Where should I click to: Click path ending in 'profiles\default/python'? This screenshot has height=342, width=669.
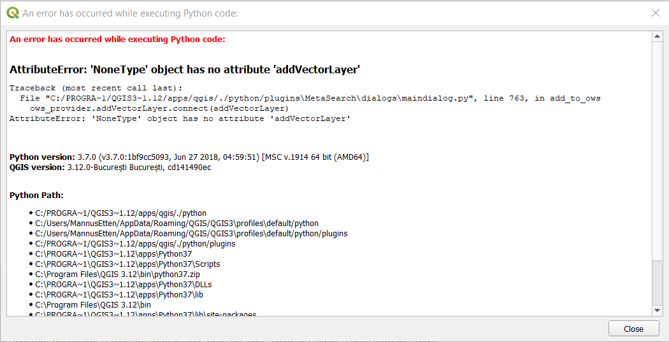tap(176, 224)
